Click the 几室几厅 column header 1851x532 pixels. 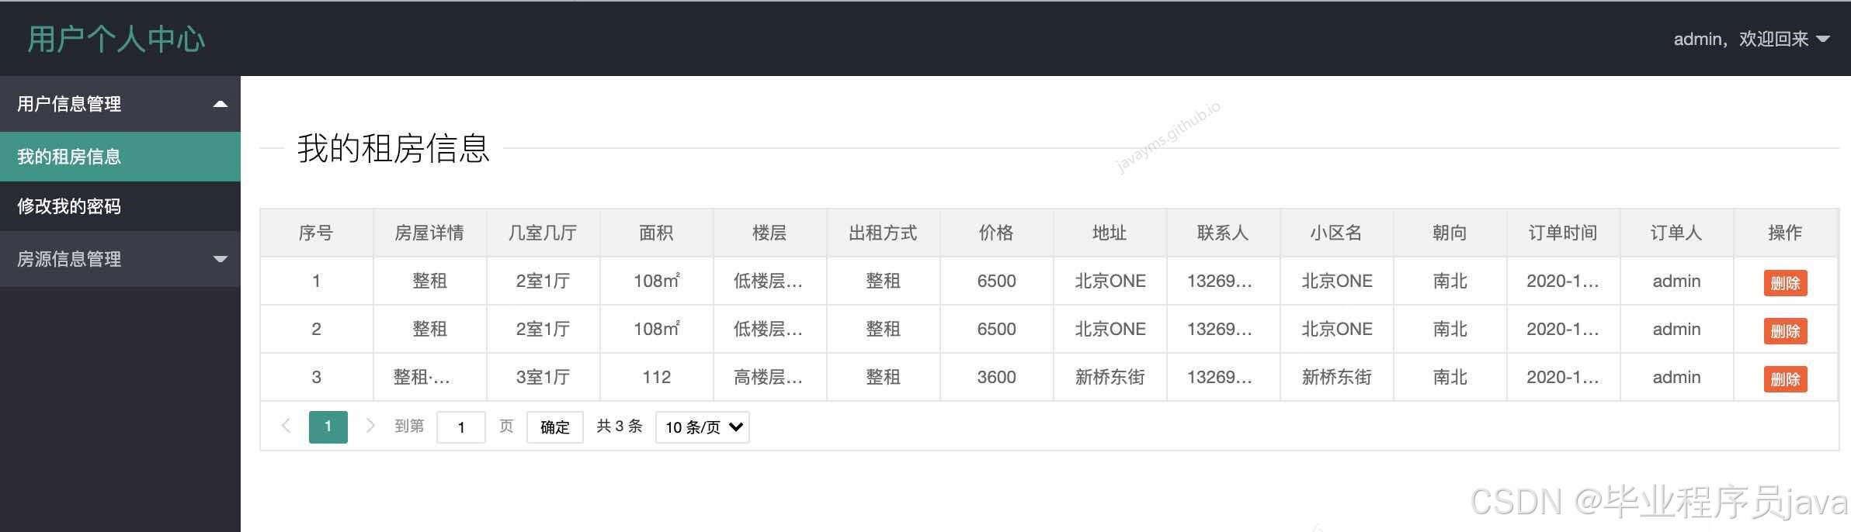(x=543, y=233)
